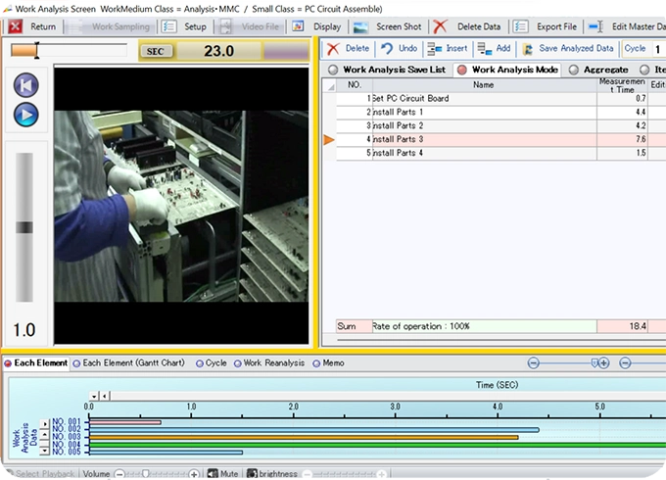Viewport: 666px width, 480px height.
Task: Click the chart zoom slider thumb
Action: [x=595, y=362]
